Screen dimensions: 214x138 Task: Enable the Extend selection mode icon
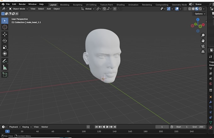pyautogui.click(x=6, y=14)
